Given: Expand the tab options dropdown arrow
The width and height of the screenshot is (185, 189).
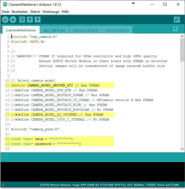Looking at the screenshot, I should point(175,29).
